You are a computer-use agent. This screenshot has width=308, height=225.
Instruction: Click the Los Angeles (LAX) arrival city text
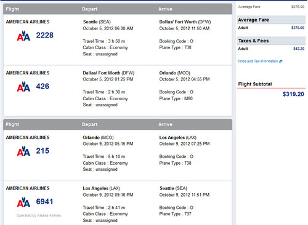click(178, 138)
